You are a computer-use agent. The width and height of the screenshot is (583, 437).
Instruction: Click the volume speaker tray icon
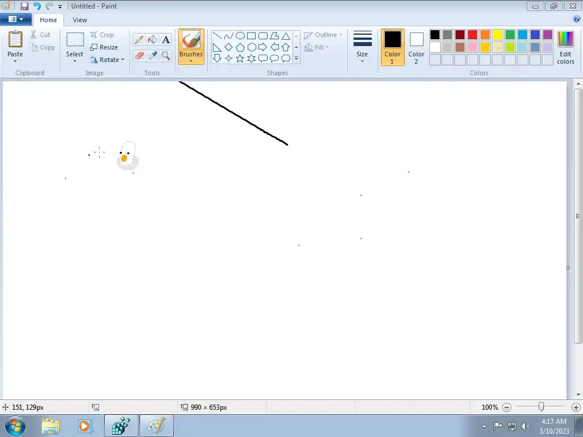pyautogui.click(x=525, y=426)
